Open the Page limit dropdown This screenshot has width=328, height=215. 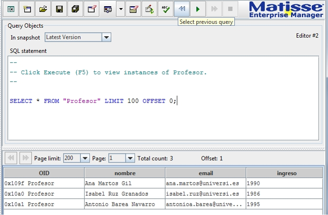point(85,158)
